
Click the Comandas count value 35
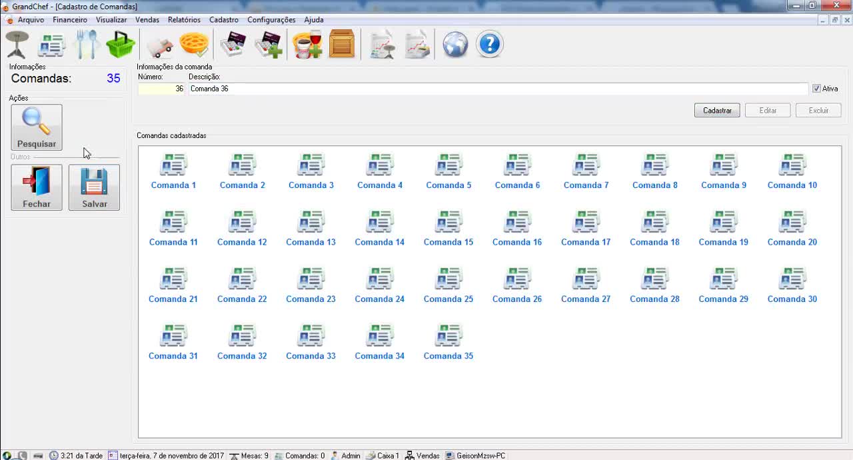(113, 79)
